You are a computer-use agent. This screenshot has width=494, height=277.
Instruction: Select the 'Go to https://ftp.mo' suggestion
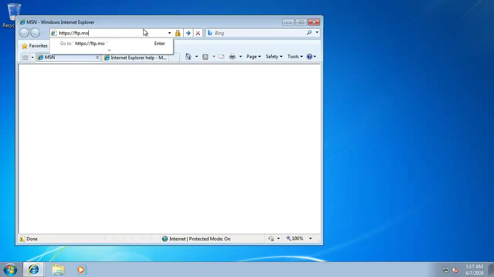click(x=112, y=43)
